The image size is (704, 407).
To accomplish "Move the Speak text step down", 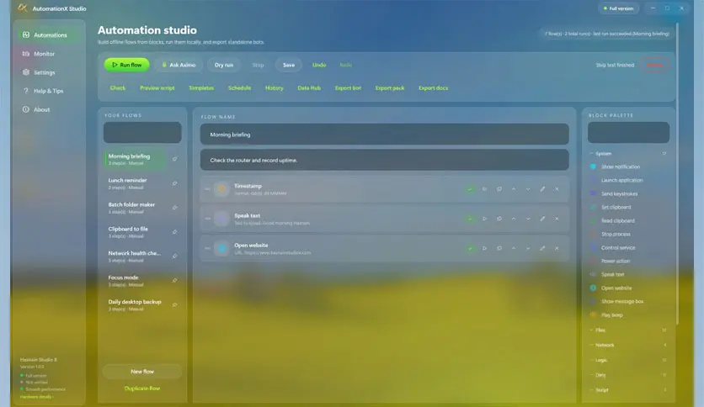I will click(528, 219).
